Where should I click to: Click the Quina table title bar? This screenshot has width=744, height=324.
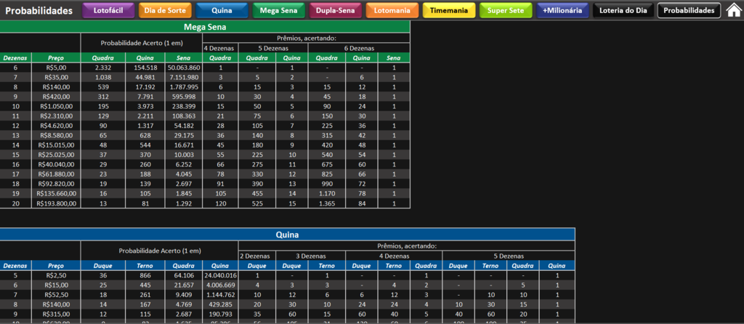(288, 235)
